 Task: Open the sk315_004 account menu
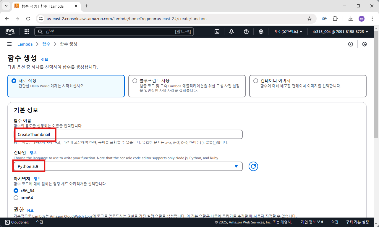click(x=340, y=32)
